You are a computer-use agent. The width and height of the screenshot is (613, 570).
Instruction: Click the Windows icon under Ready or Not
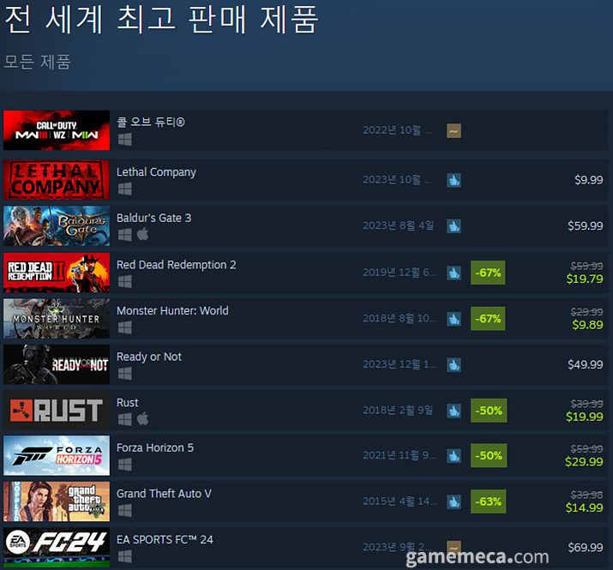tap(125, 374)
